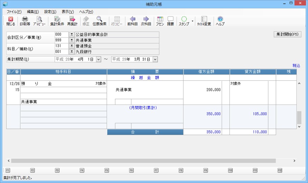308x183 pixels.
Task: Open 伝票検索 voucher search
Action: (99, 21)
